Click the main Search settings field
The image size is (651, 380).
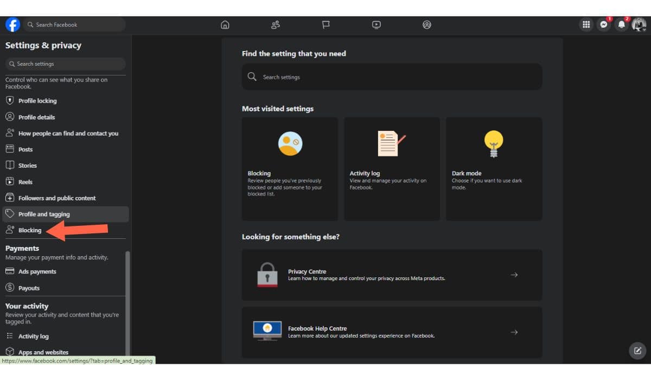(x=392, y=77)
